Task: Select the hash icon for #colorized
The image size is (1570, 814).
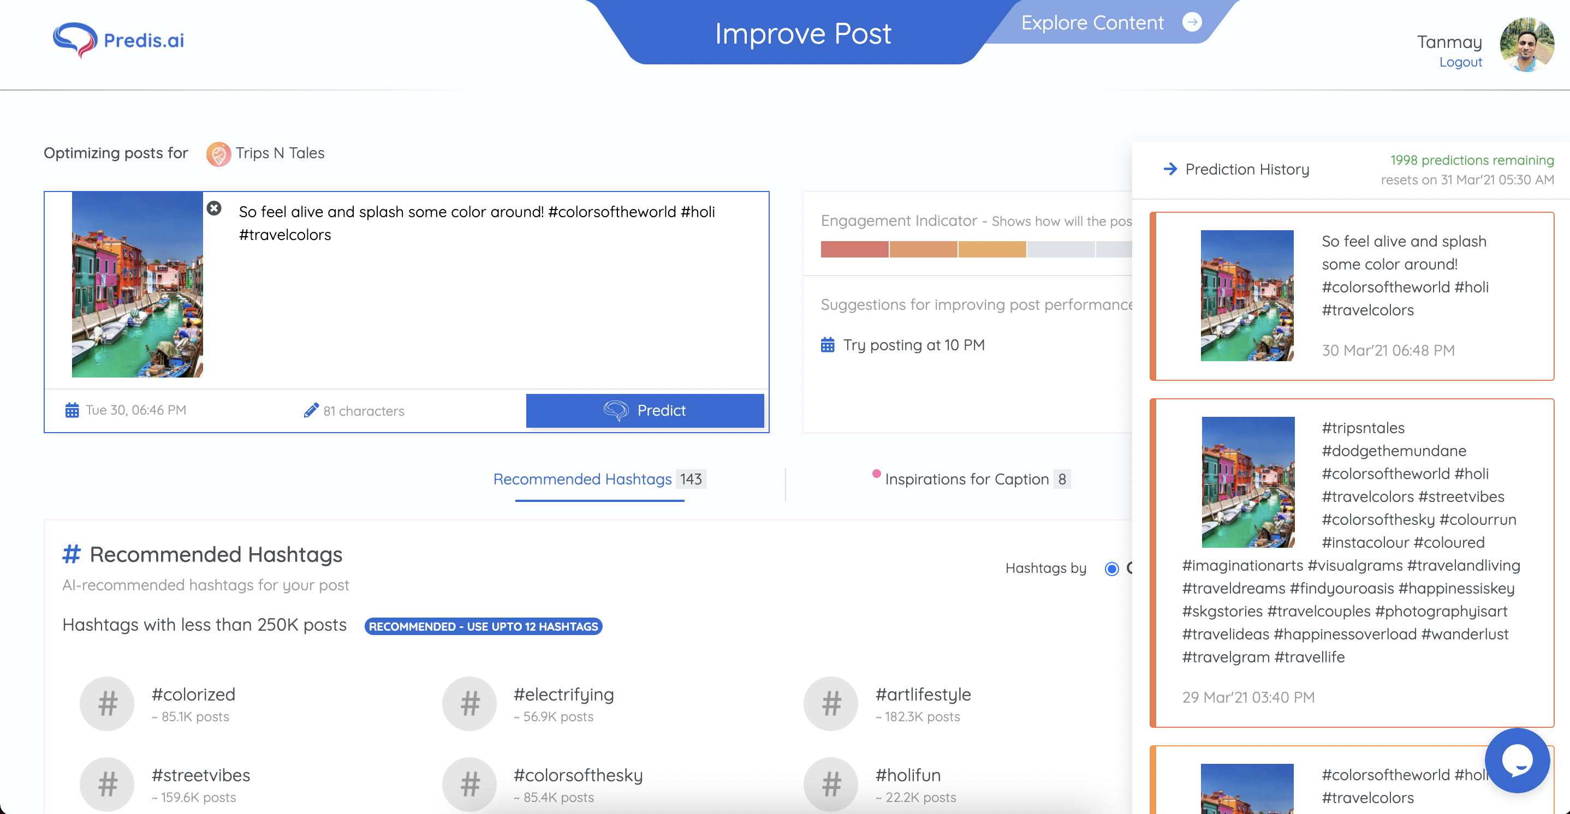Action: point(107,704)
